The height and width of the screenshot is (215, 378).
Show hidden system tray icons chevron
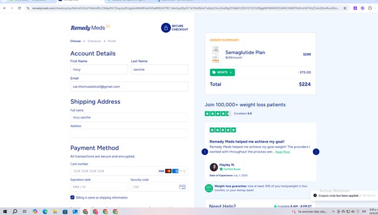coord(333,211)
